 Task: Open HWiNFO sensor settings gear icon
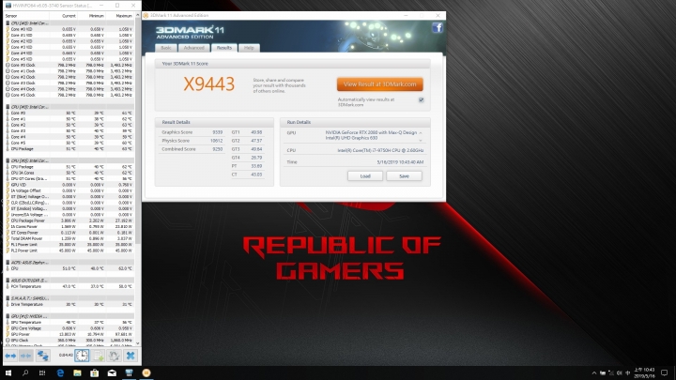115,356
